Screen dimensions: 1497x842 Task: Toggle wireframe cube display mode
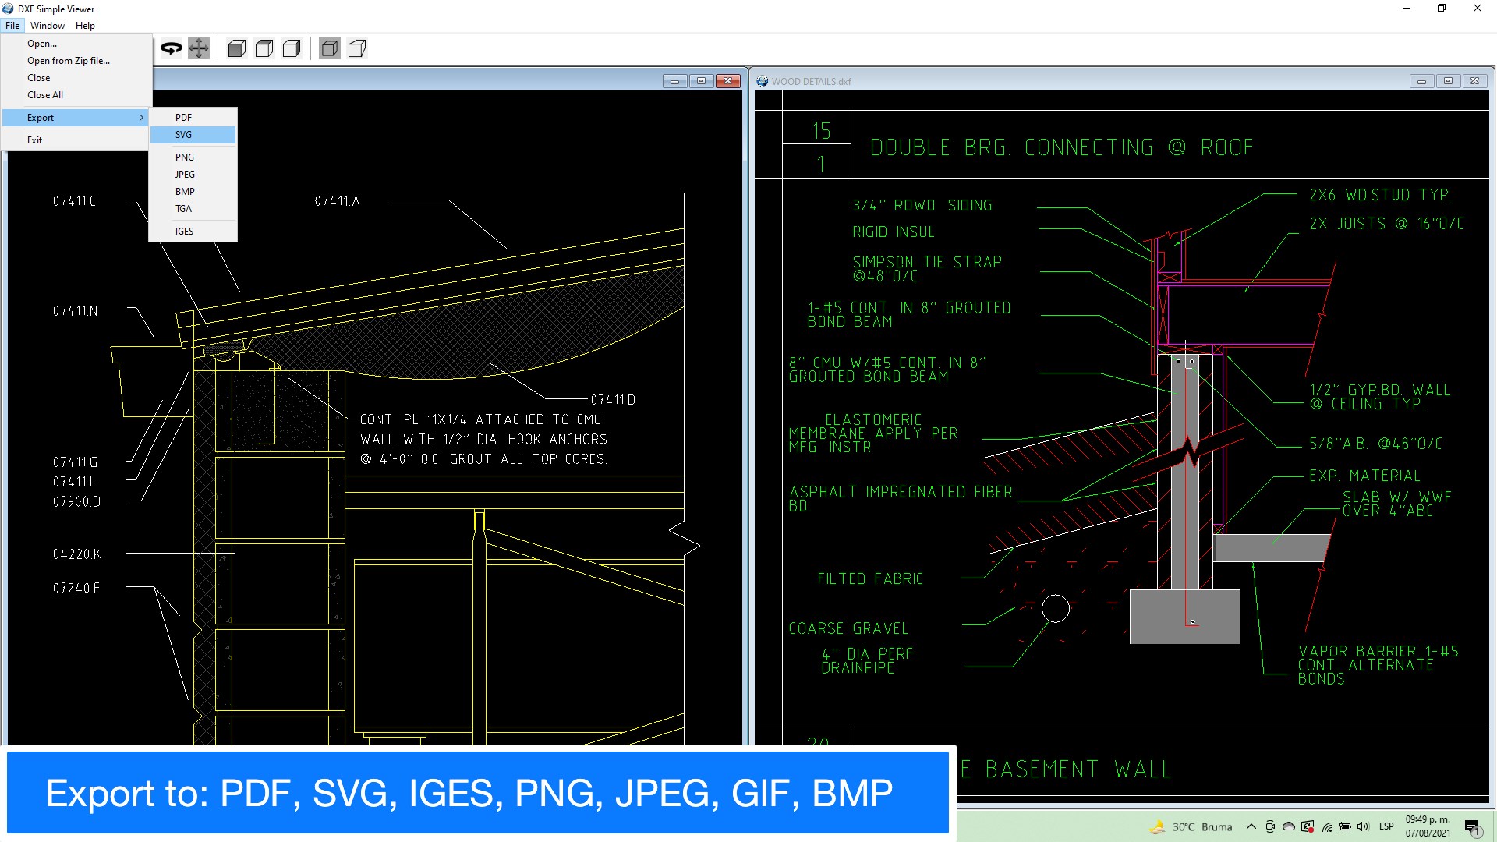point(357,49)
